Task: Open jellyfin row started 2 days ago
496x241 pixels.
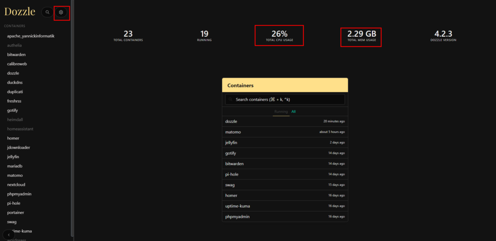Action: pyautogui.click(x=285, y=142)
